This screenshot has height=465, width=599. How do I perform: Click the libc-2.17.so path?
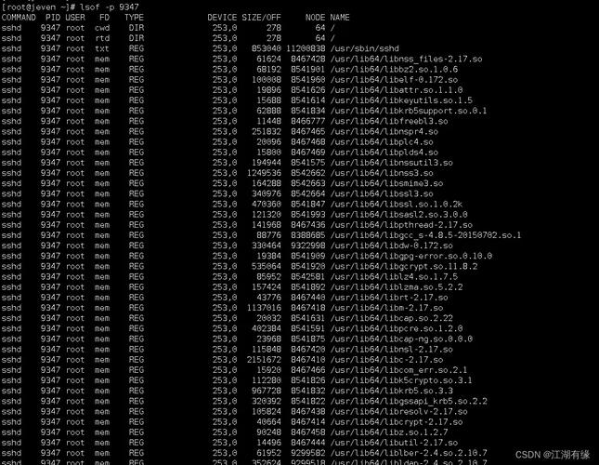(x=386, y=360)
